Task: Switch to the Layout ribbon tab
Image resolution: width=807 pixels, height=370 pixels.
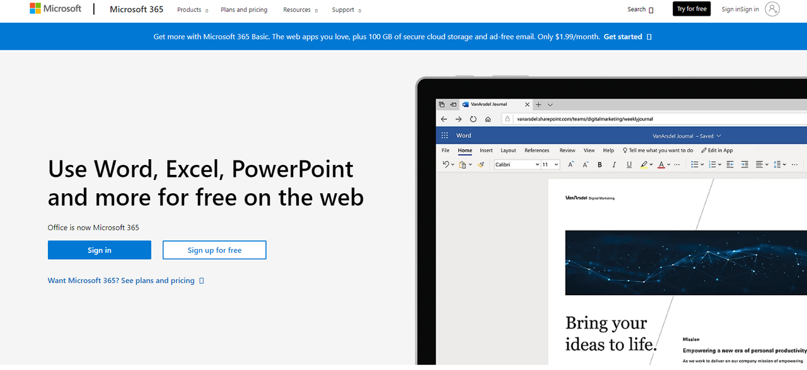Action: [x=508, y=150]
